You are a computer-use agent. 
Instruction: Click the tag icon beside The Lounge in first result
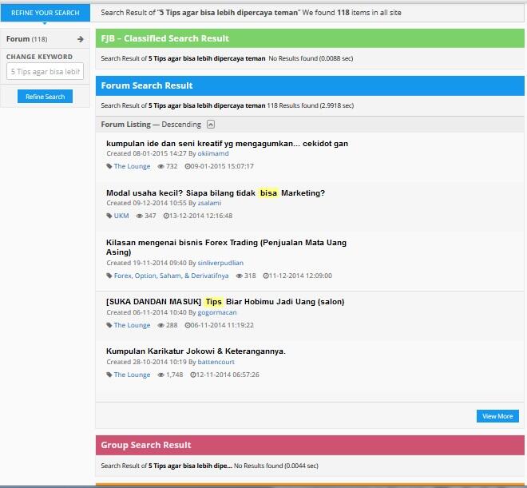click(x=109, y=166)
